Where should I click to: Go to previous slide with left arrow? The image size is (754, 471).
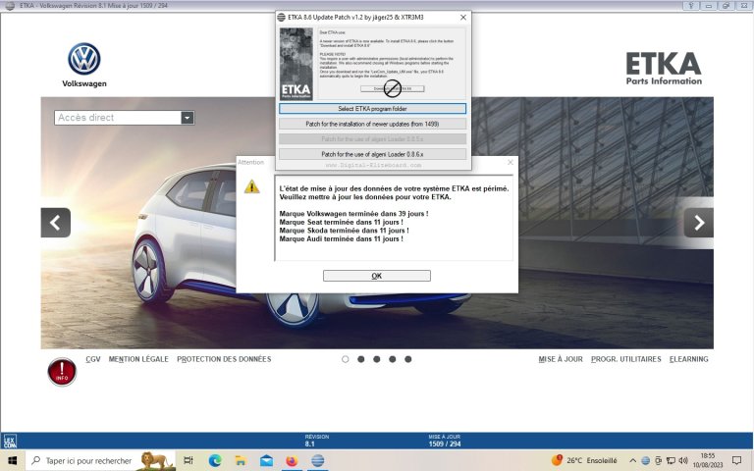(x=56, y=223)
